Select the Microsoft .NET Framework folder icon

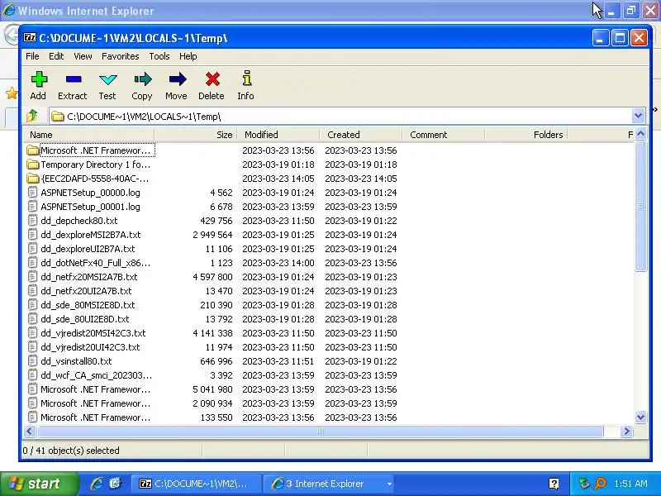[32, 150]
